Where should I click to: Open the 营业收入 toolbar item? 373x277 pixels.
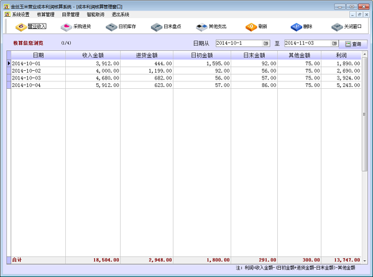click(x=30, y=26)
